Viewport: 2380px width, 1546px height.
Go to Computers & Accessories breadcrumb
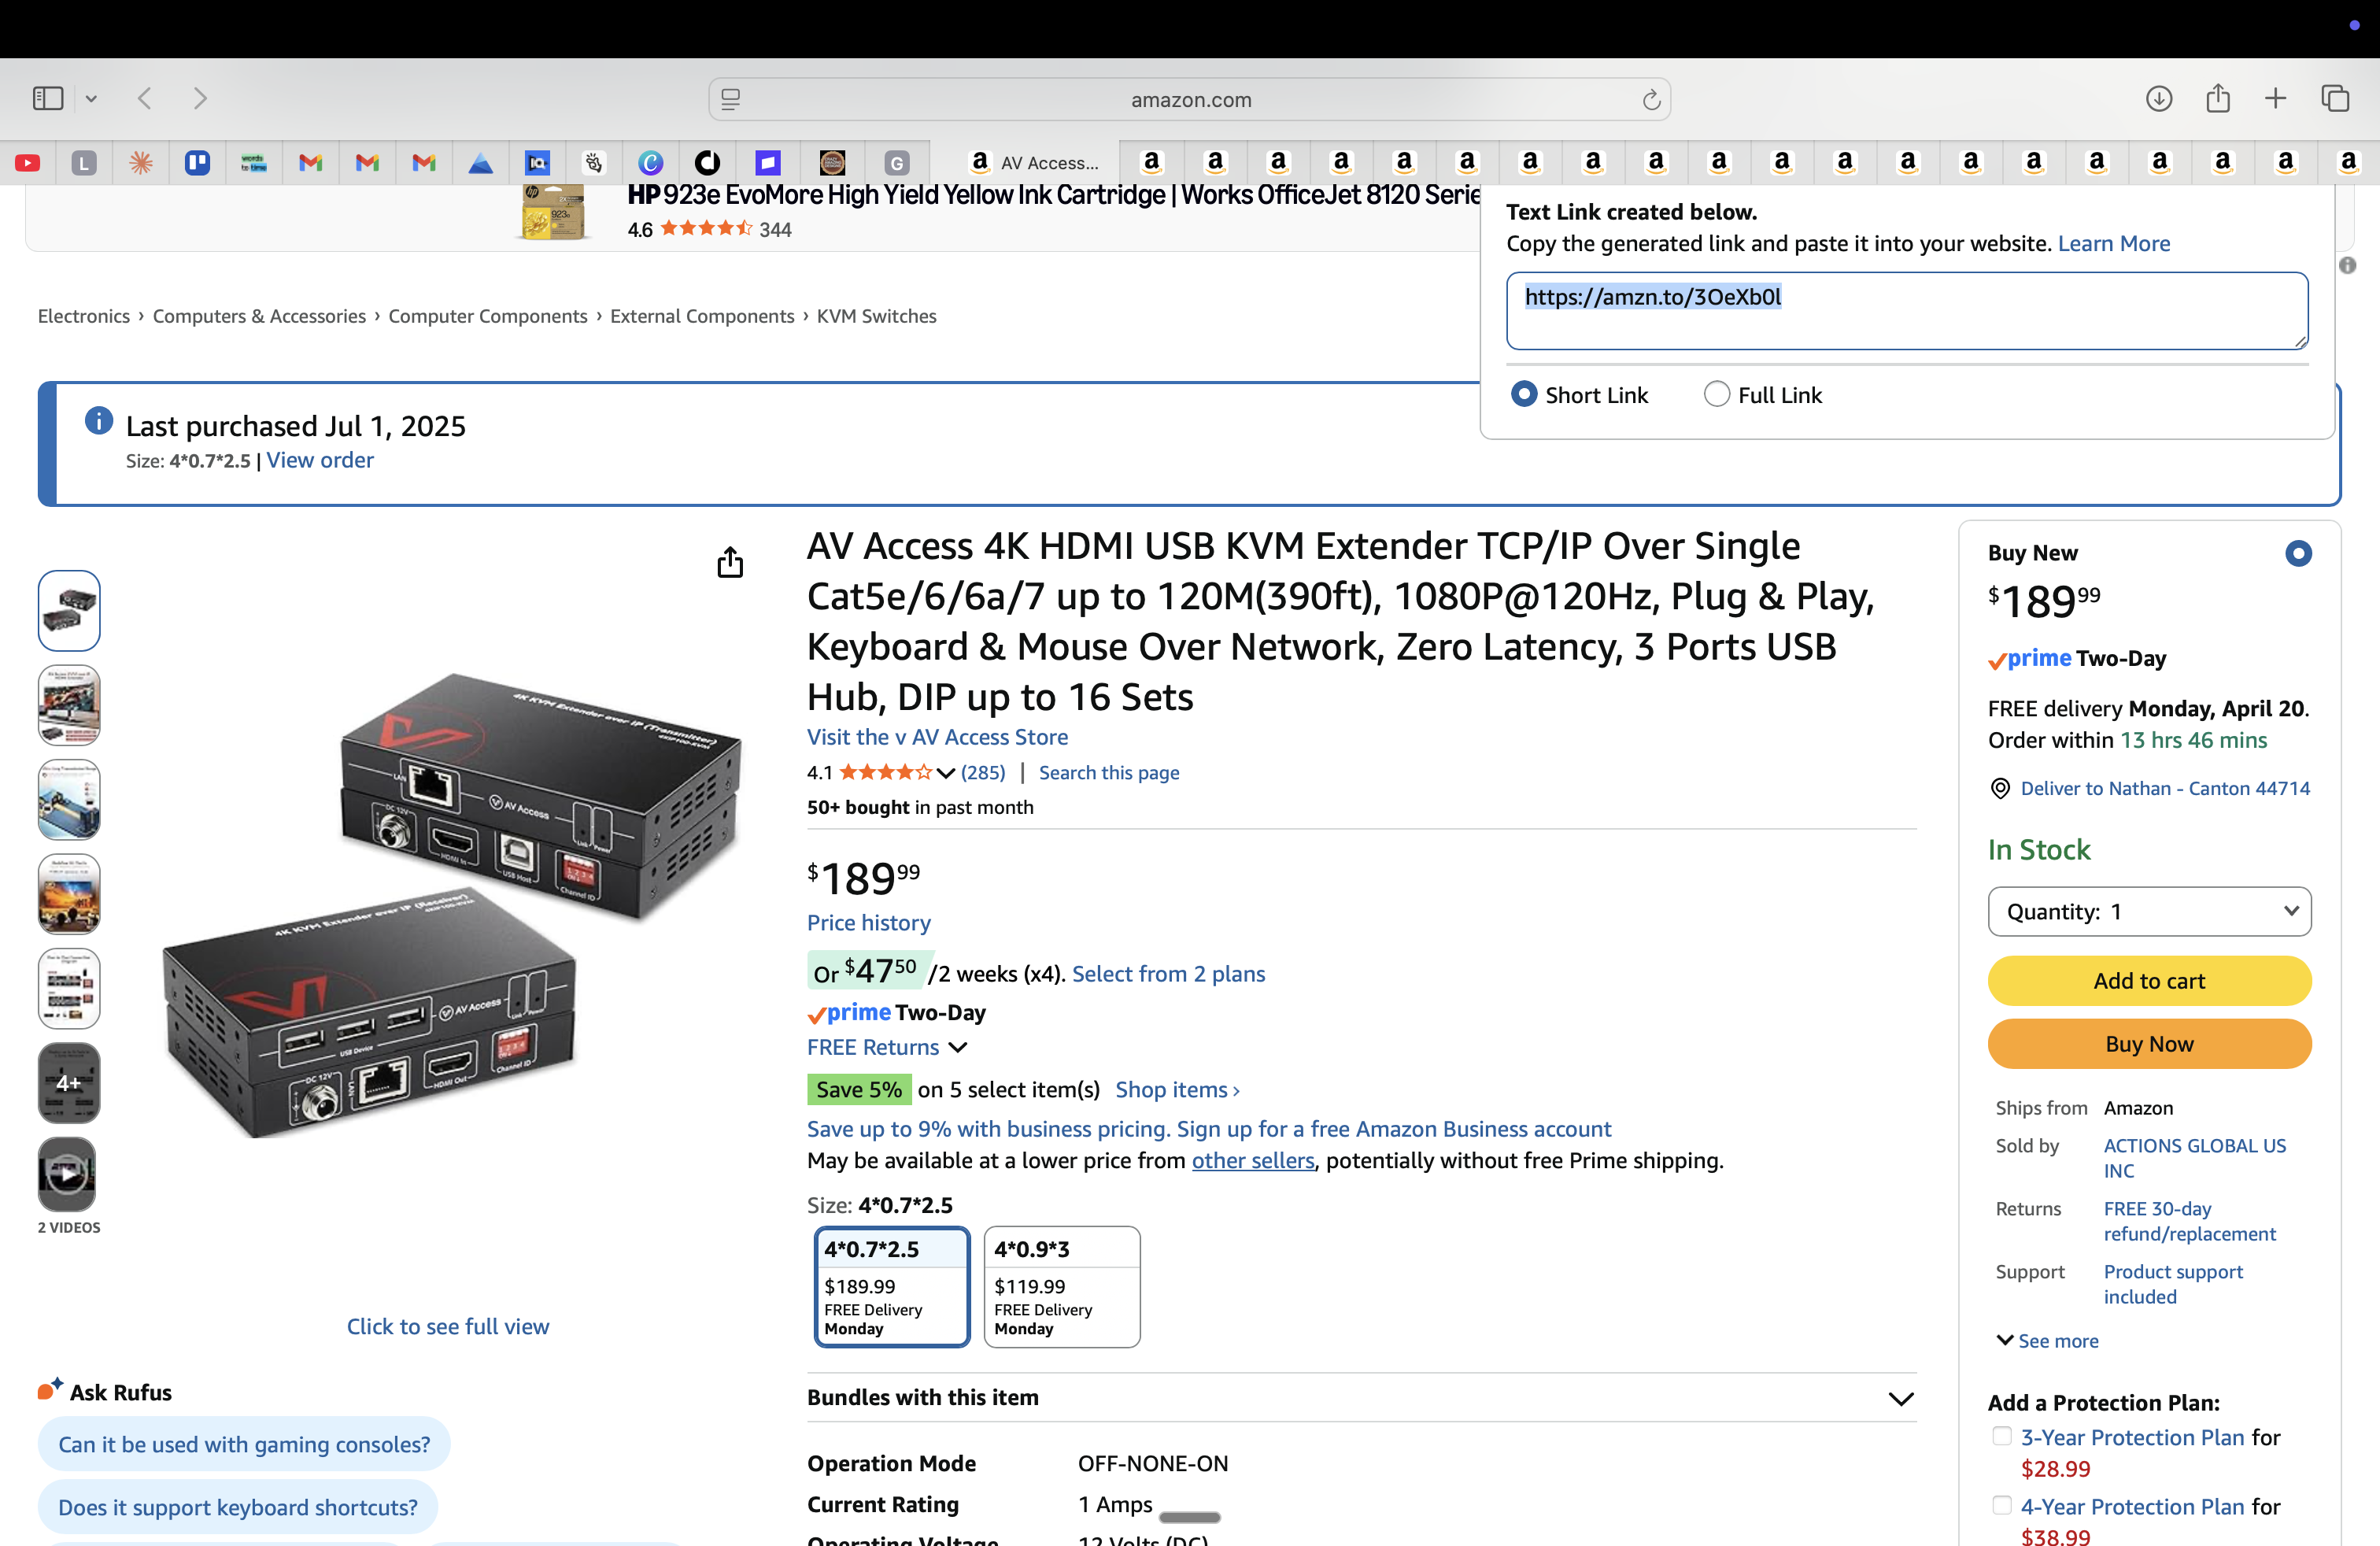coord(259,316)
